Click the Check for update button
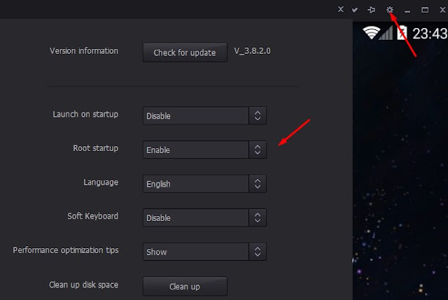This screenshot has height=300, width=448. click(x=185, y=52)
